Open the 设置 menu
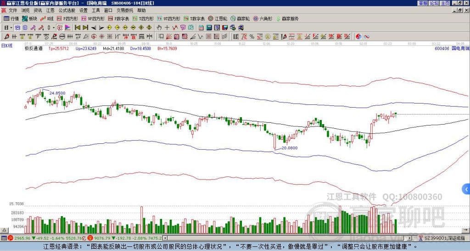Screen dimensions: 470x251 click(84, 11)
